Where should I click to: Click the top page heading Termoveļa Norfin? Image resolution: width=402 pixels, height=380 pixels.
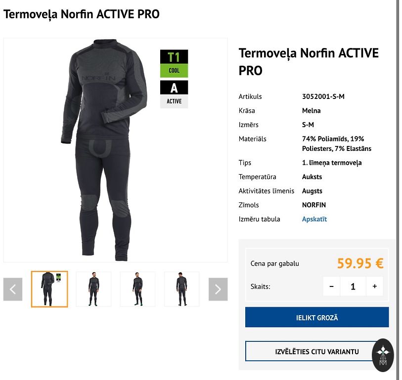point(81,14)
